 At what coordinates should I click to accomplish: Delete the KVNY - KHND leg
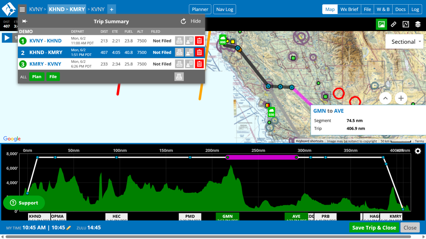point(199,41)
